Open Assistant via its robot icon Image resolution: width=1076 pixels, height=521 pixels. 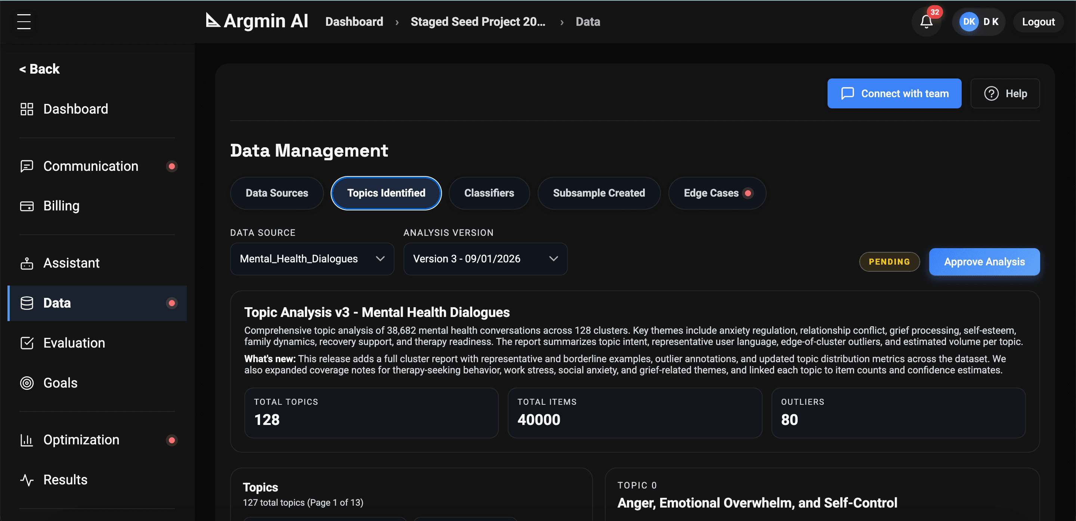pos(26,263)
